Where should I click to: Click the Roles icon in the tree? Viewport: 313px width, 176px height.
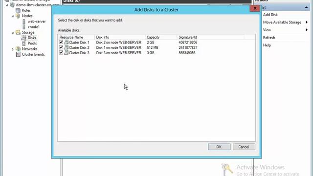(x=18, y=10)
